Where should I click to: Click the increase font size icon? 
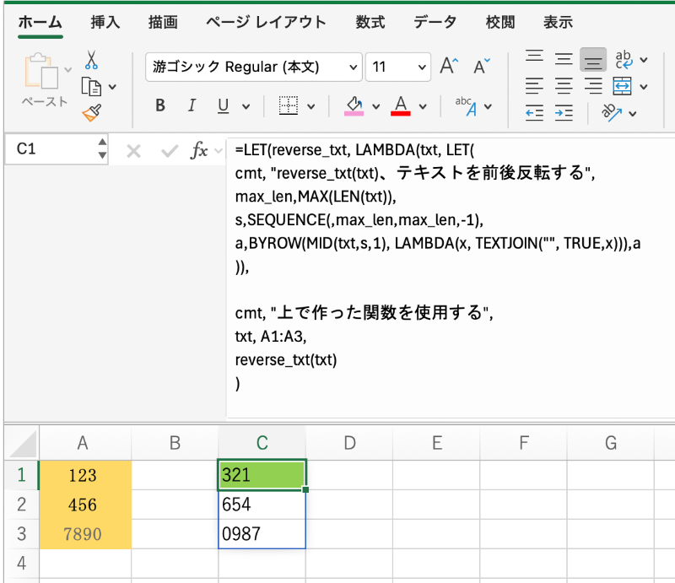(x=450, y=67)
